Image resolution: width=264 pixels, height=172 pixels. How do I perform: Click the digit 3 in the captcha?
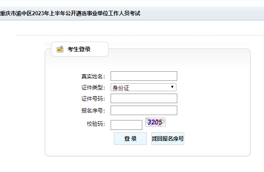pyautogui.click(x=150, y=122)
